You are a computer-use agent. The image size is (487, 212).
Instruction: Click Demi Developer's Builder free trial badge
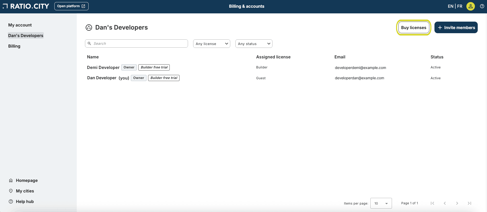coord(154,67)
